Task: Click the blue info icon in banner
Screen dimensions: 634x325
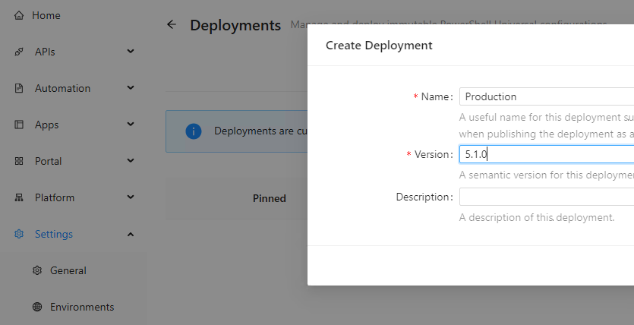Action: (194, 131)
